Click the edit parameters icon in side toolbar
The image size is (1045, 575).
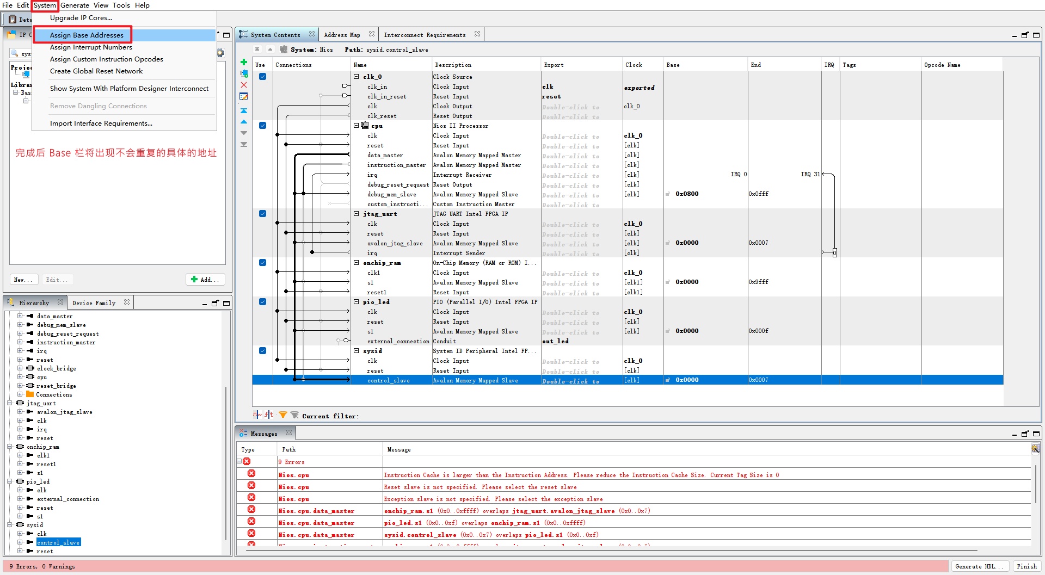pyautogui.click(x=244, y=97)
